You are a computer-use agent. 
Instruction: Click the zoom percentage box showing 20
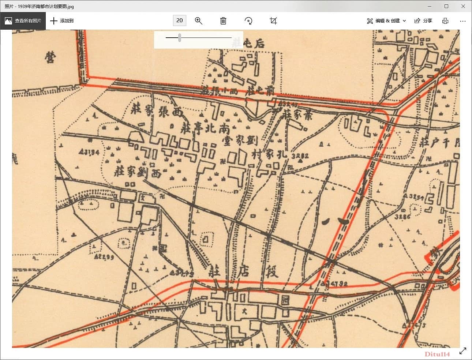pyautogui.click(x=180, y=20)
